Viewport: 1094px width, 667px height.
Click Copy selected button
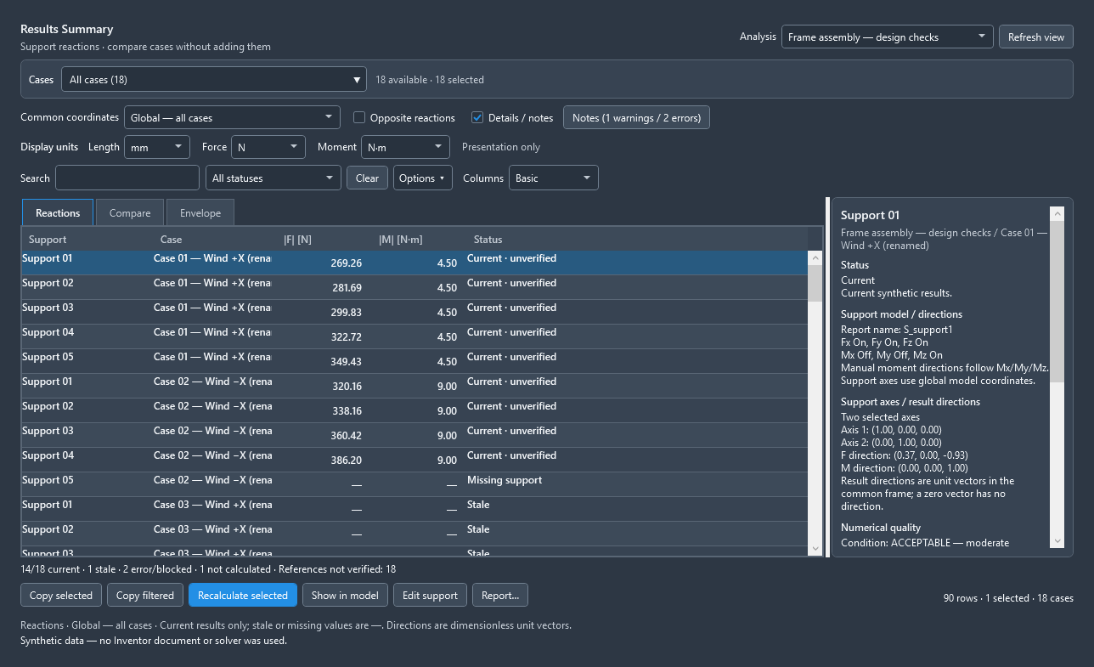61,595
